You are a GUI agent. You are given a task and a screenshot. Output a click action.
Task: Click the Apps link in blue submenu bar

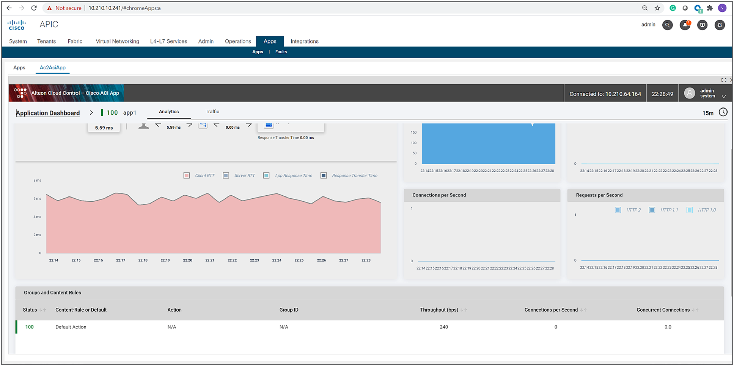258,52
